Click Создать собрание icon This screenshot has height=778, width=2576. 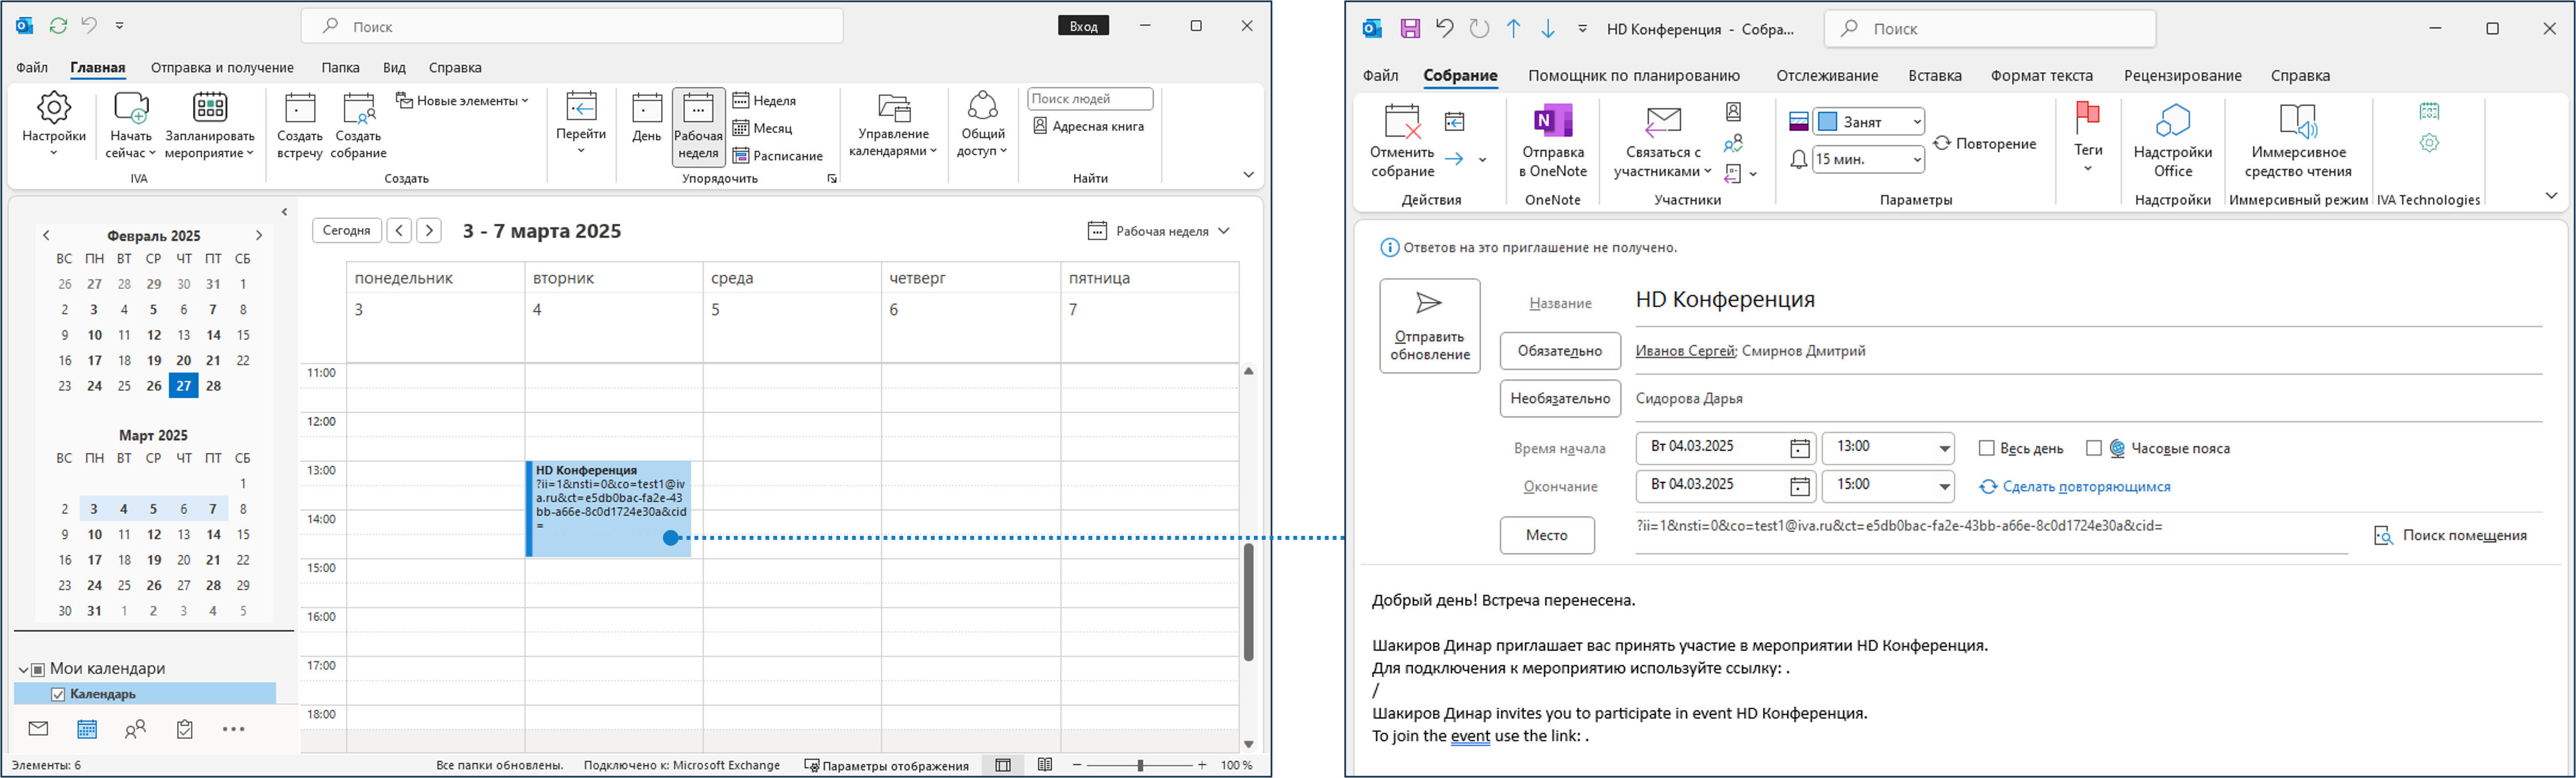tap(358, 108)
